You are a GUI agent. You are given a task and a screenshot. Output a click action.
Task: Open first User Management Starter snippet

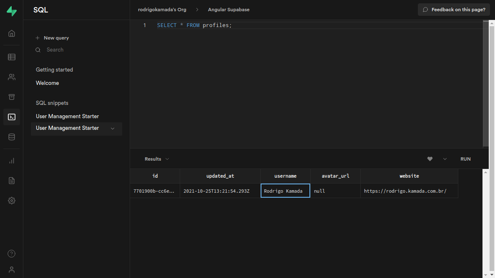67,117
